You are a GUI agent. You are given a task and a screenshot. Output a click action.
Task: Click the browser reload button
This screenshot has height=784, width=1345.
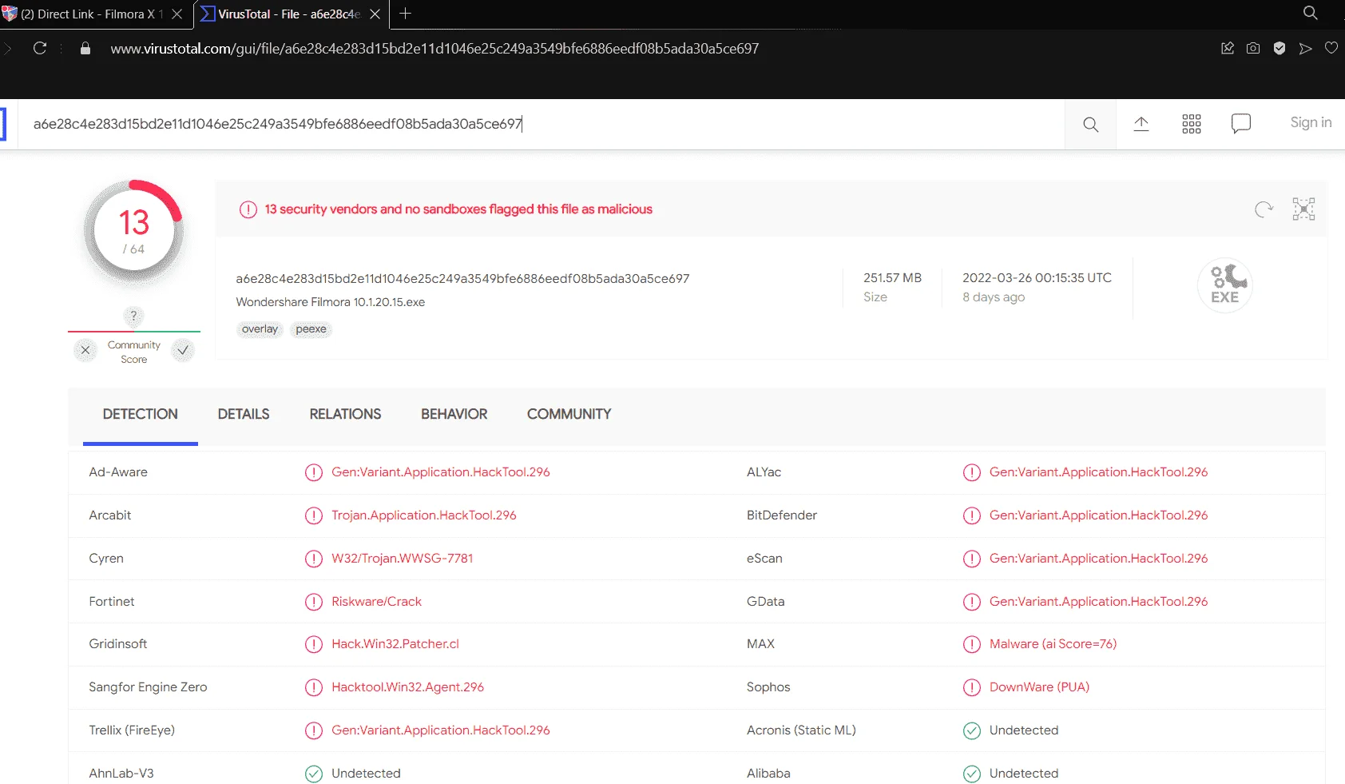coord(40,49)
